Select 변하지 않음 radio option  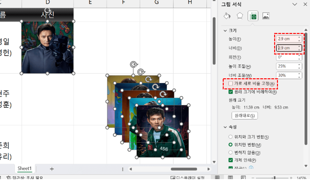pyautogui.click(x=231, y=152)
